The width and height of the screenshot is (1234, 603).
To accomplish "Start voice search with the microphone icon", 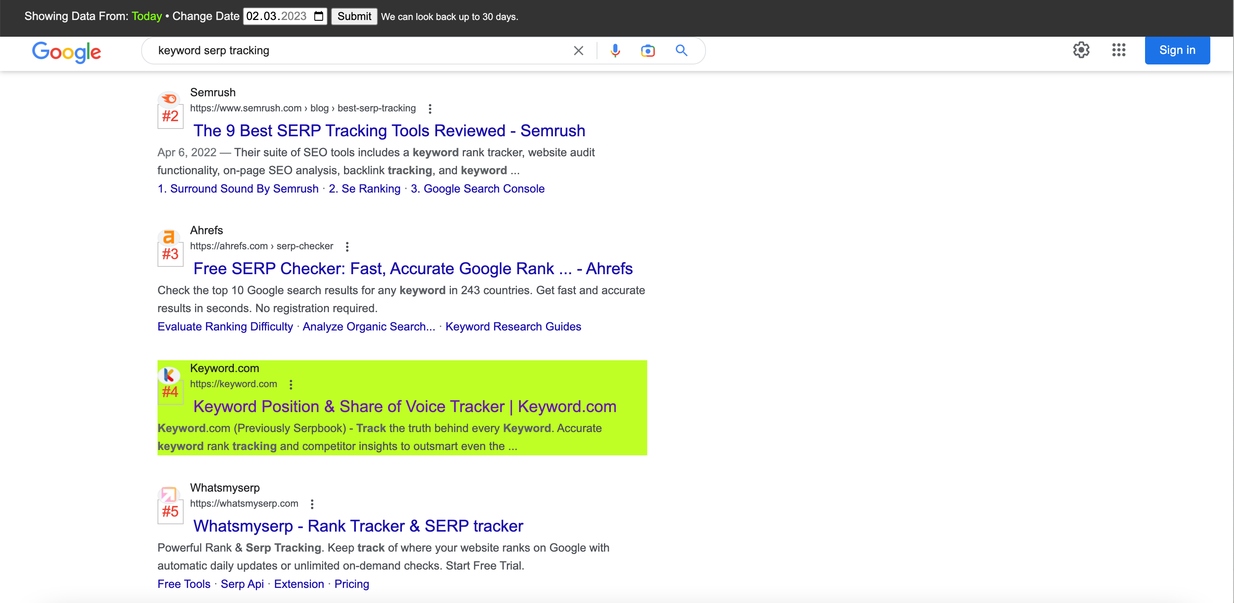I will coord(615,50).
